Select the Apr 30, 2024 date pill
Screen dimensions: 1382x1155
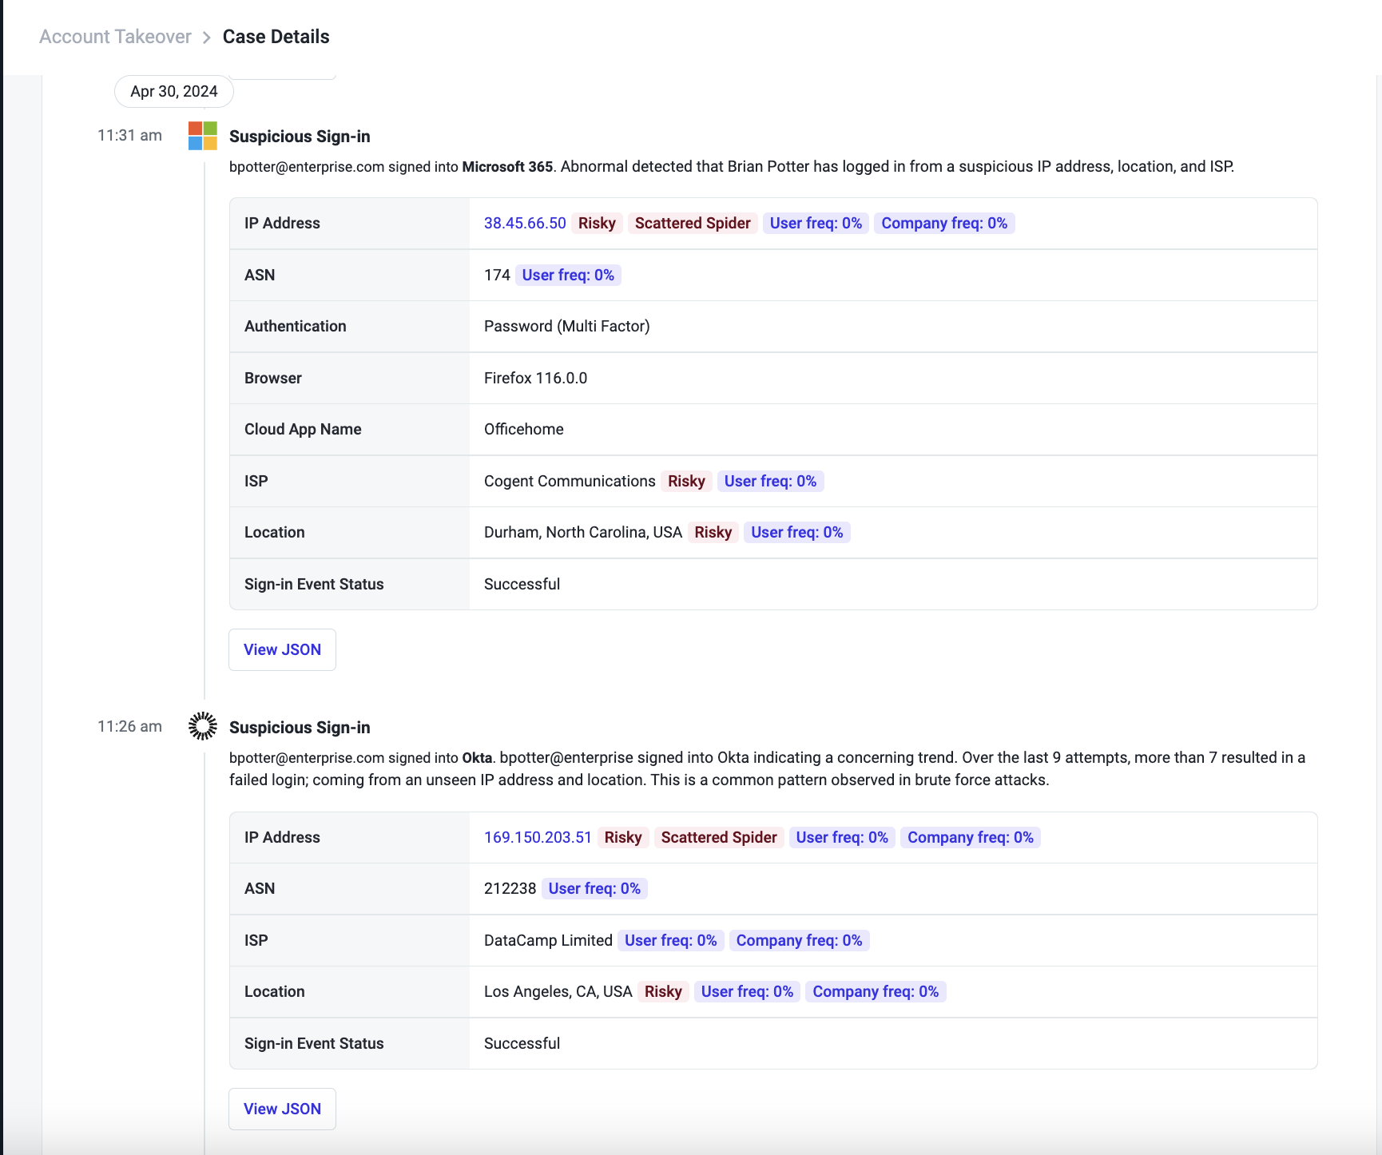(x=174, y=91)
